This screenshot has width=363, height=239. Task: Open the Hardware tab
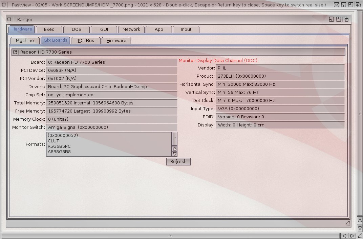(x=22, y=29)
